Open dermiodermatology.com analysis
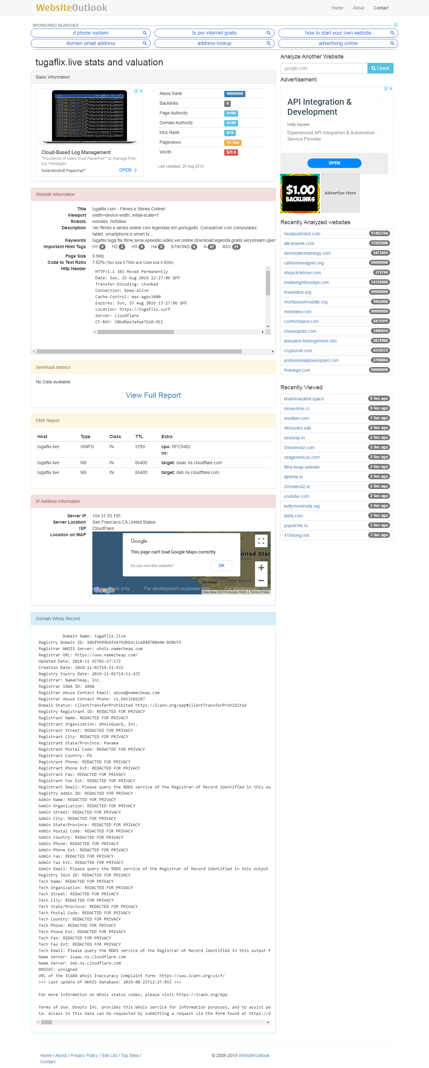Viewport: 429px width, 1068px height. (x=307, y=253)
